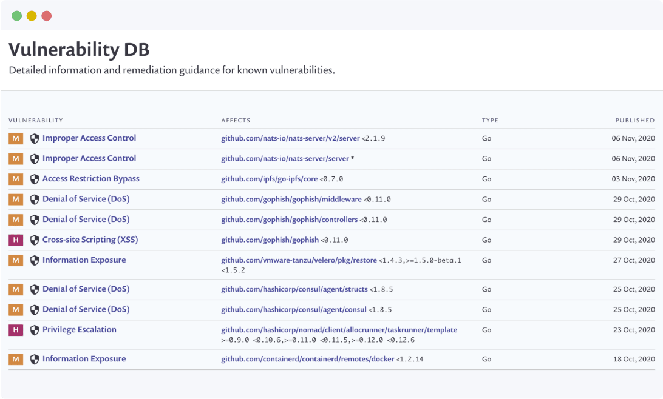Click the M badge for gophish/controllers row
The width and height of the screenshot is (663, 399).
16,220
